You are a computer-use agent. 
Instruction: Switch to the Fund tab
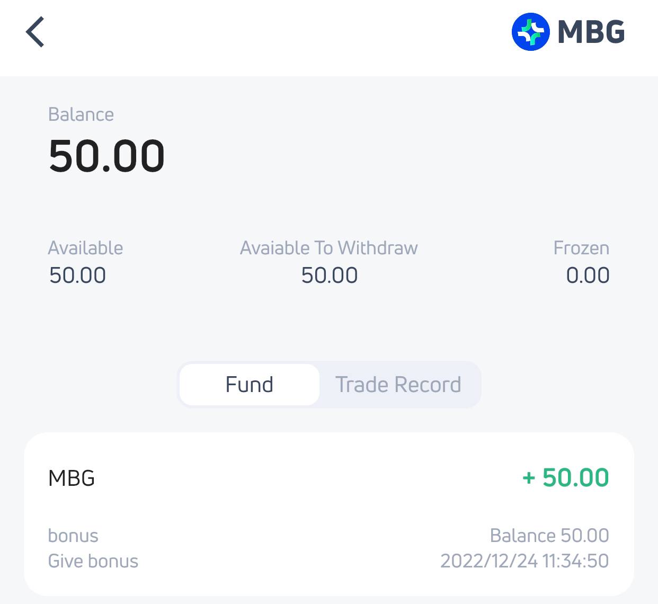click(x=250, y=385)
